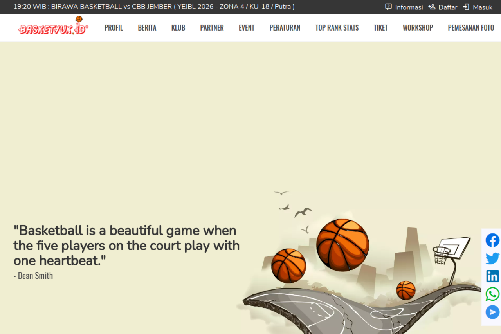Click the Informasi icon in top bar
The image size is (501, 334).
point(388,7)
